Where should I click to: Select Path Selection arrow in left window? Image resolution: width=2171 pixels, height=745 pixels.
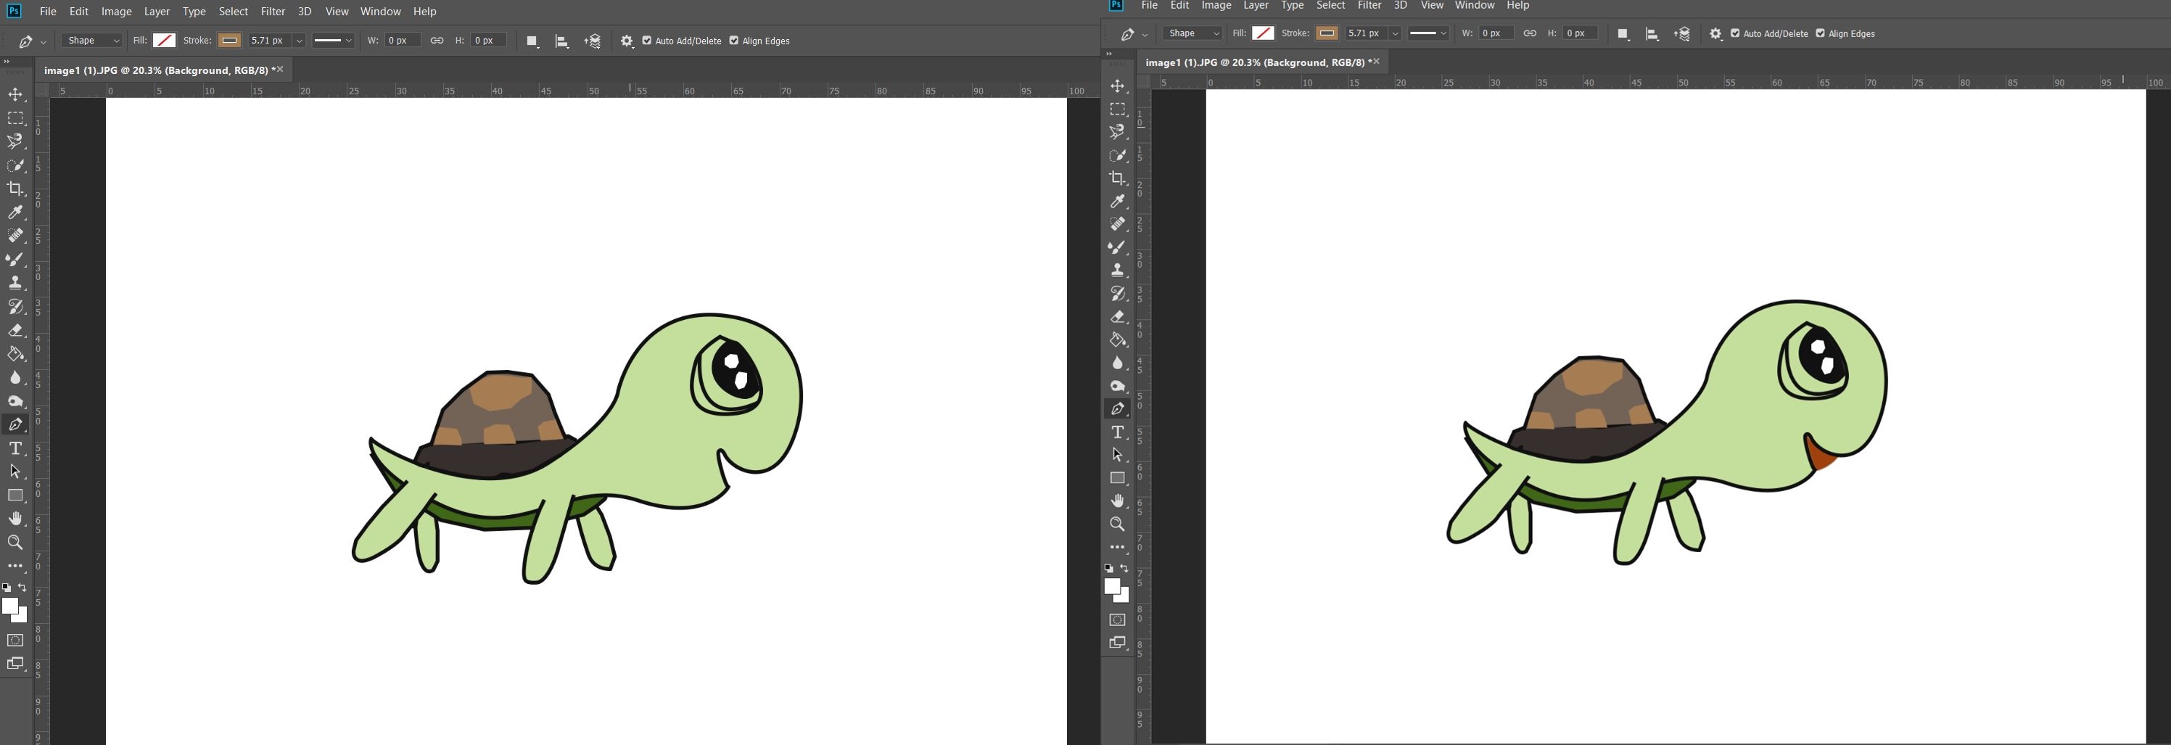(15, 471)
